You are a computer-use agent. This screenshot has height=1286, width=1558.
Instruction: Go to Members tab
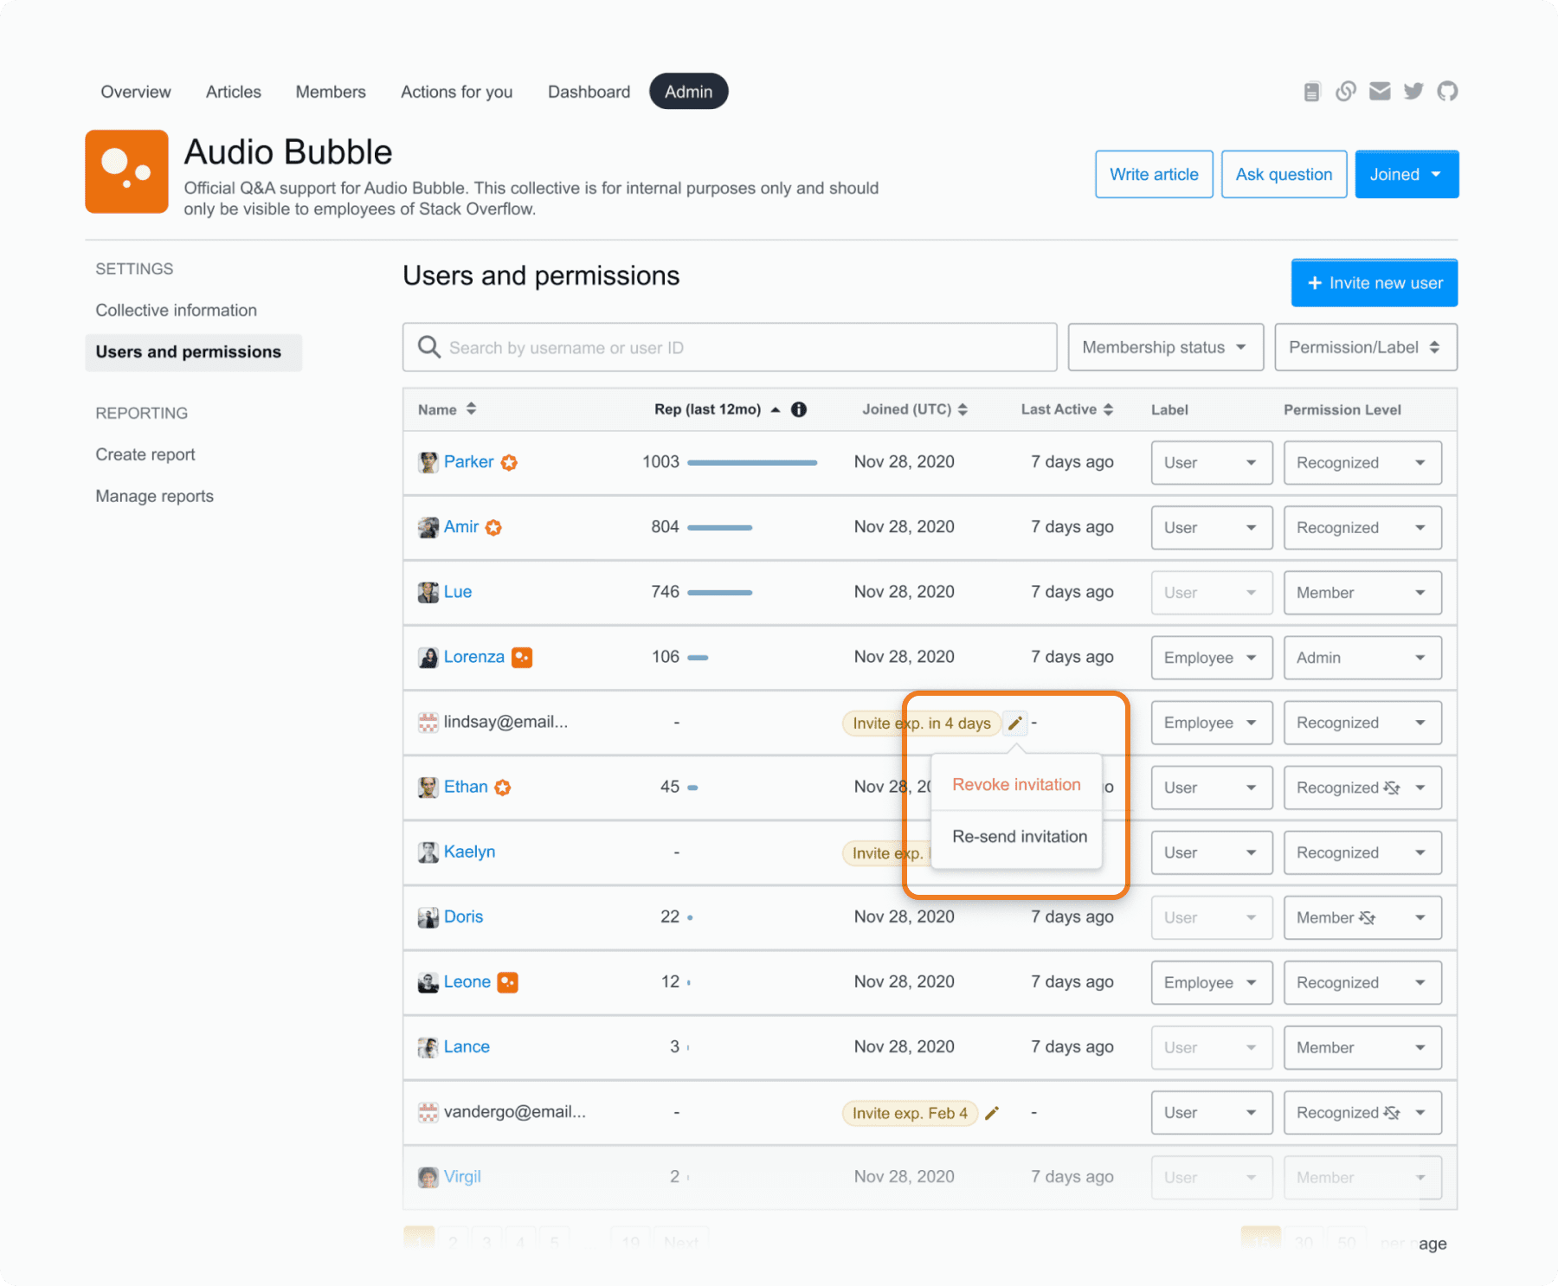click(x=331, y=92)
